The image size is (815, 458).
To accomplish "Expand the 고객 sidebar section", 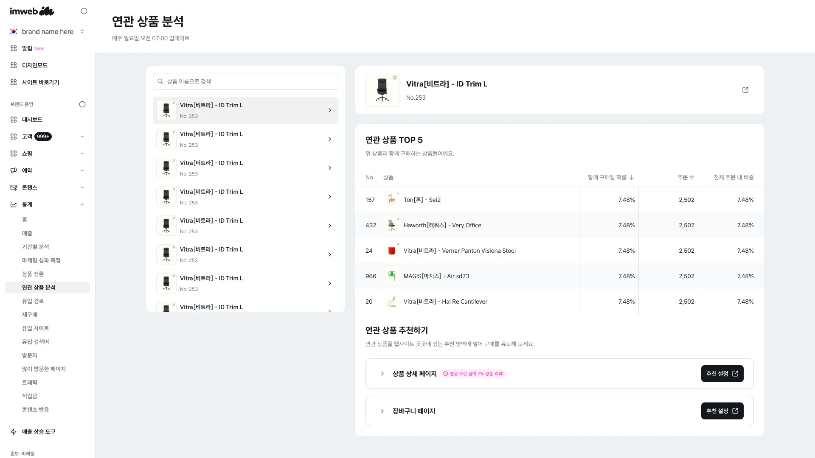I will point(82,137).
